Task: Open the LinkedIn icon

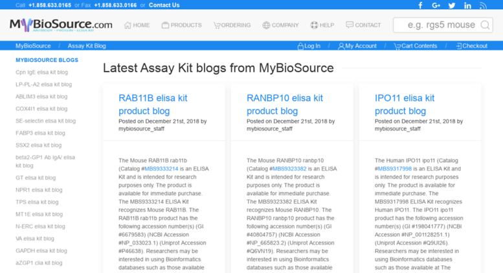Action: (467, 5)
